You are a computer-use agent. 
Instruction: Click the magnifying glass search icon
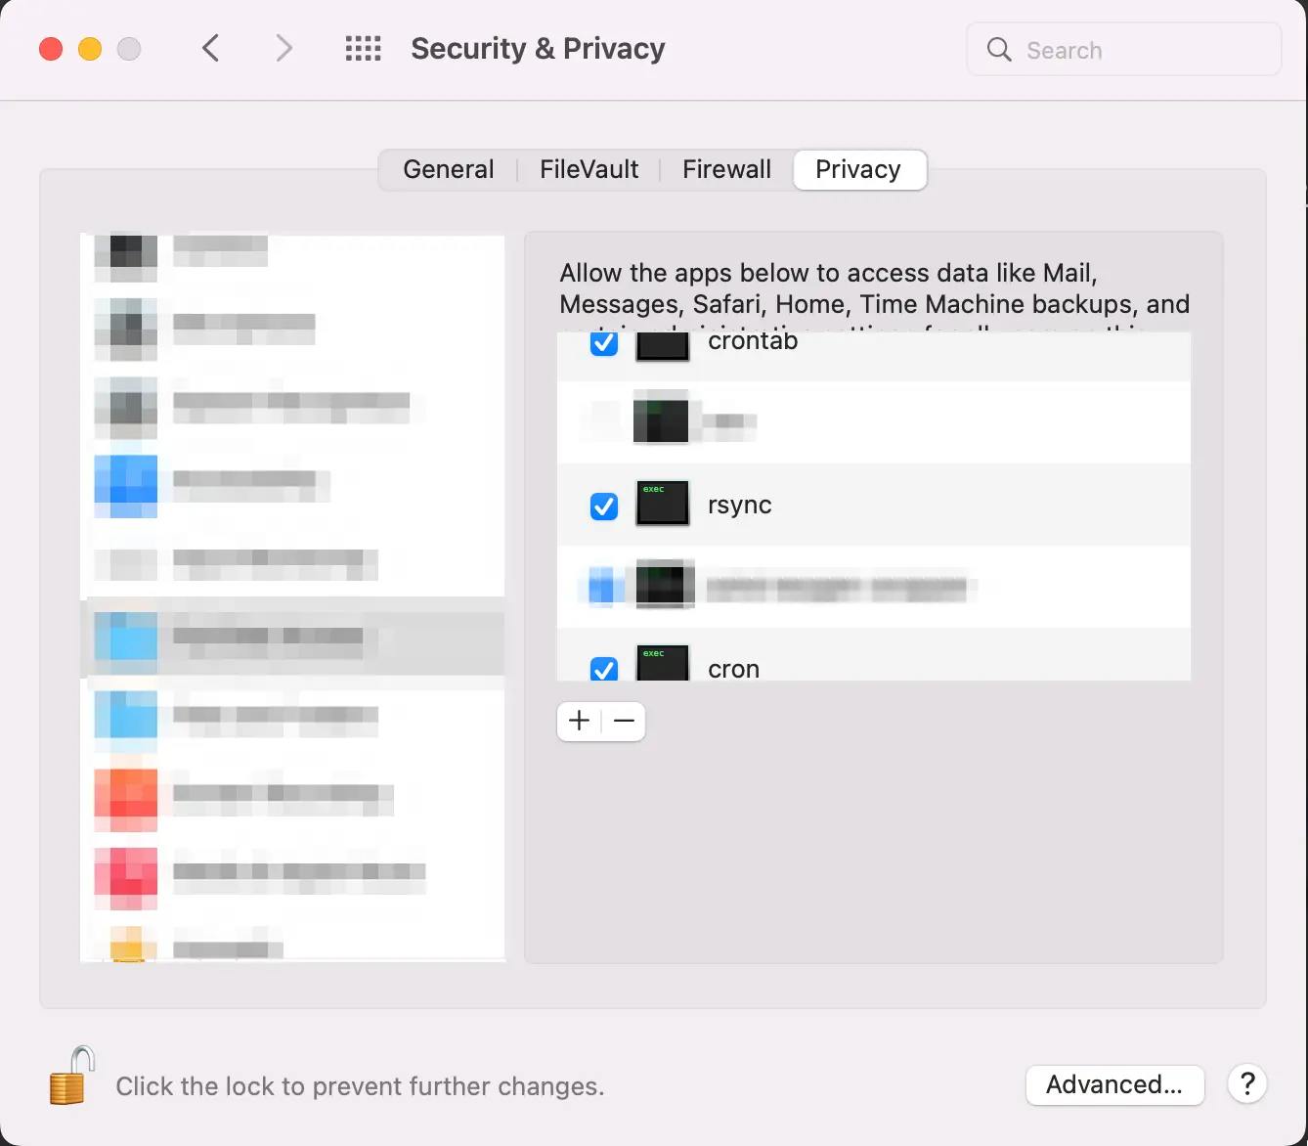pyautogui.click(x=999, y=50)
